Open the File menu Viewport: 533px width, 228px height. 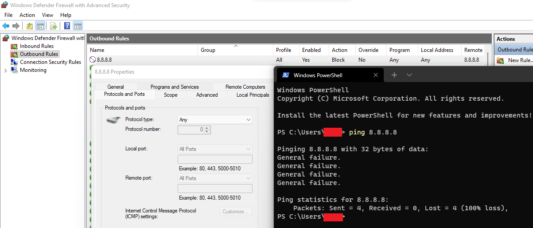(8, 15)
